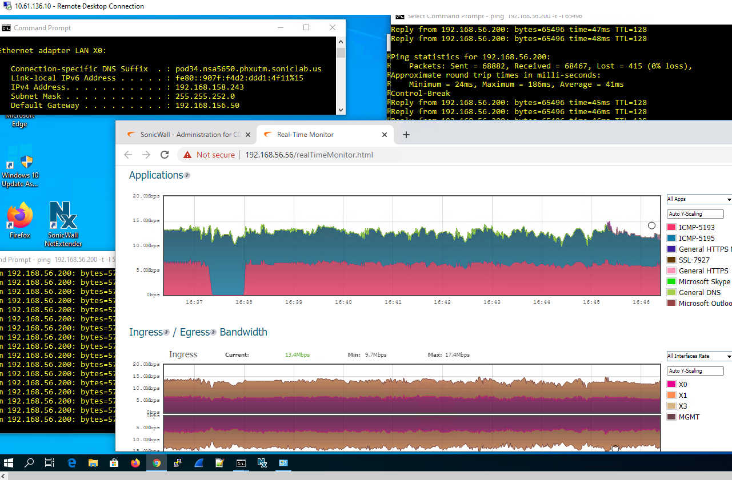This screenshot has width=732, height=480.
Task: Switch to SonicWall Administration tab
Action: tap(188, 135)
